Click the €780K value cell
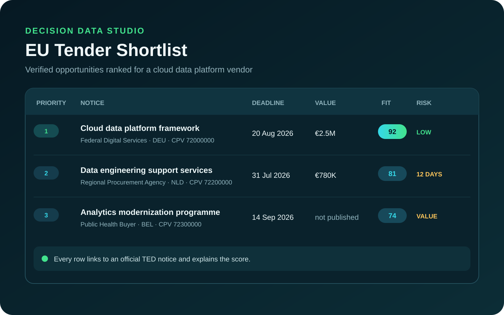This screenshot has height=315, width=504. point(325,175)
